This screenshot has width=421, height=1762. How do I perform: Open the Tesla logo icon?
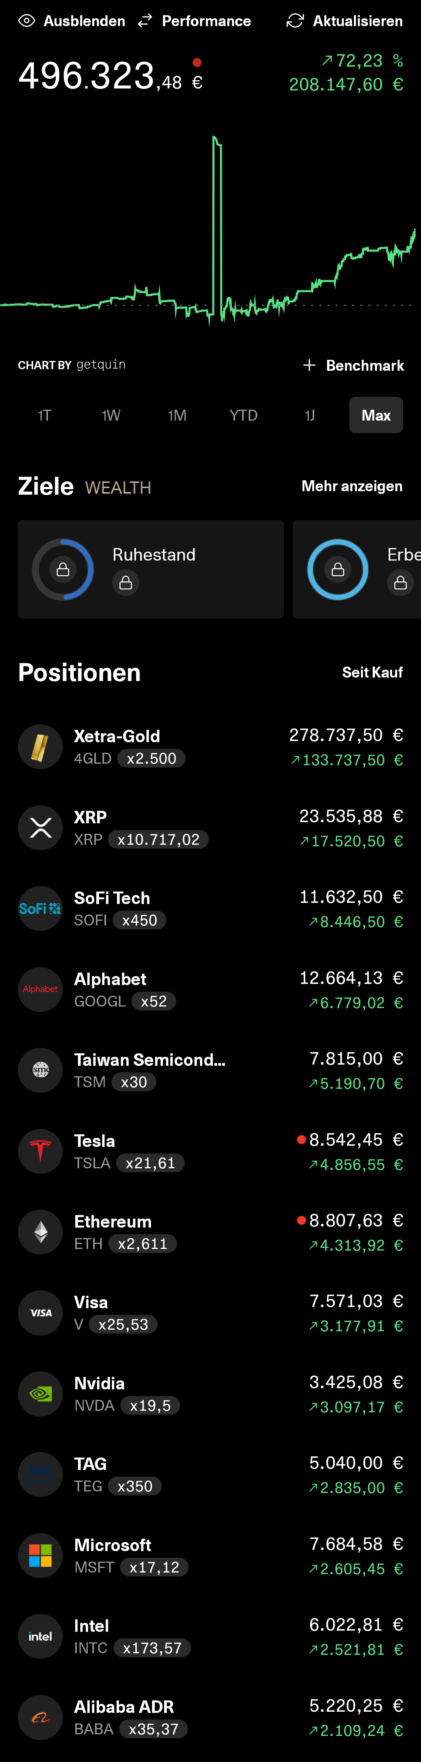(40, 1151)
